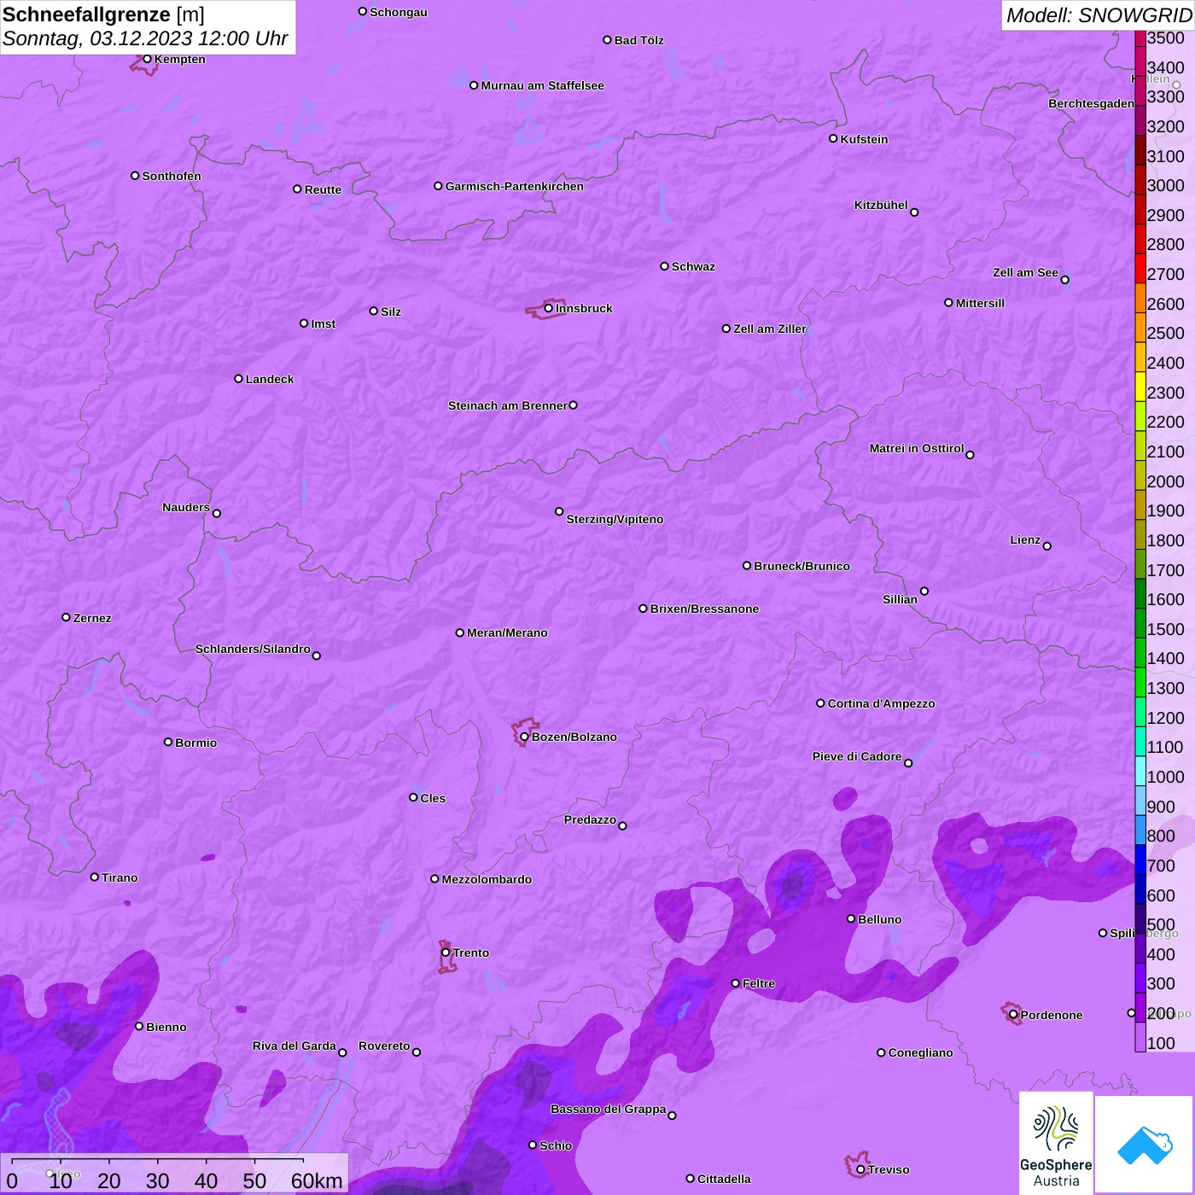Viewport: 1195px width, 1195px height.
Task: Click the 700 blue legend swatch
Action: pyautogui.click(x=1140, y=860)
